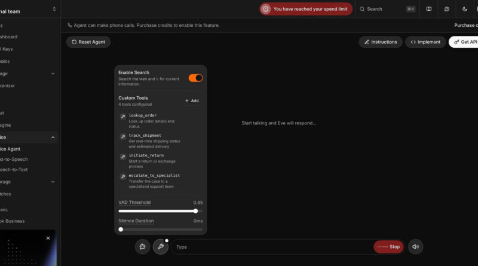Viewport: 478px width, 266px height.
Task: Toggle the tools wrench button
Action: (161, 247)
